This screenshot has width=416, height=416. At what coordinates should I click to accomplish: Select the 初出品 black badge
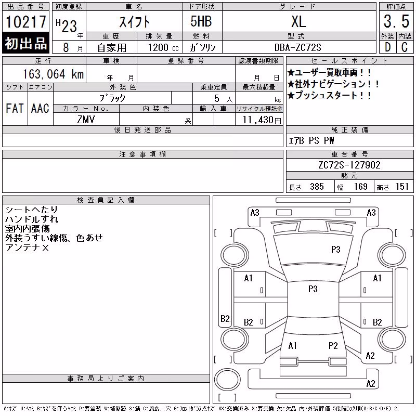25,43
